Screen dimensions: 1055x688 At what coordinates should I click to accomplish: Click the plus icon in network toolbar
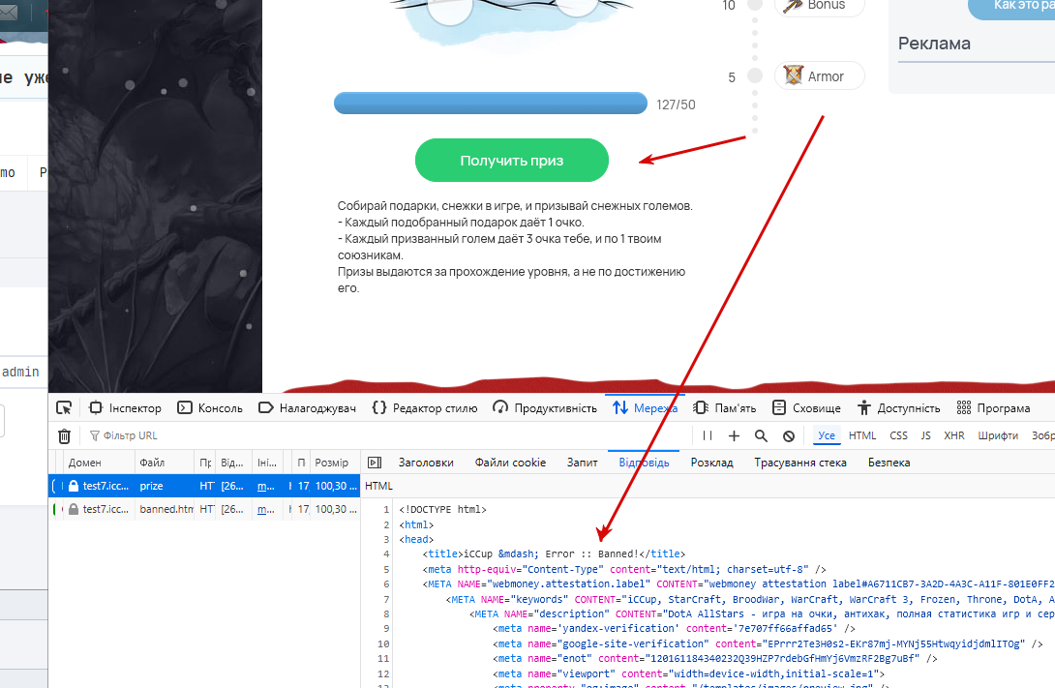pos(734,435)
